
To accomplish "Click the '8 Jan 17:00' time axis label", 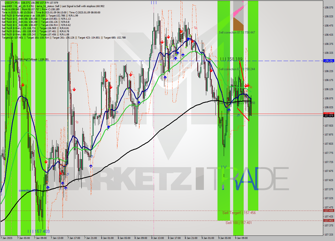I will click(174, 238).
